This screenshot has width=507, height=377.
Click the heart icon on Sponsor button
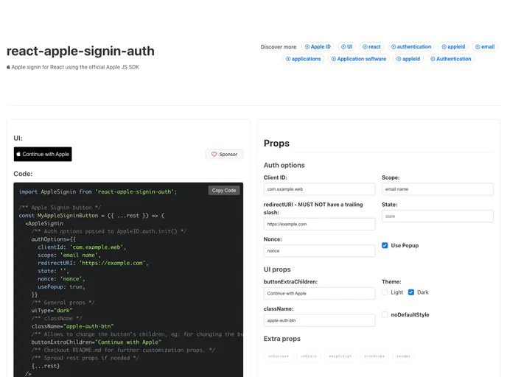click(x=214, y=155)
